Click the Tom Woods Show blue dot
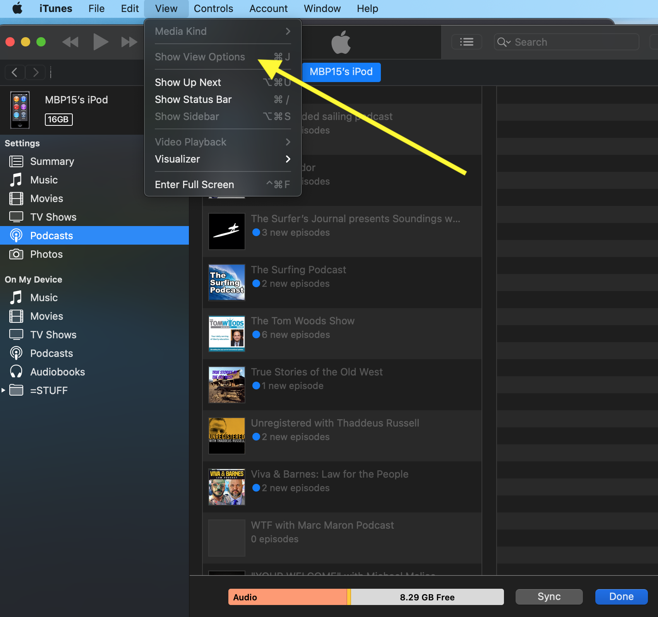Screen dimensions: 658x617 [256, 335]
